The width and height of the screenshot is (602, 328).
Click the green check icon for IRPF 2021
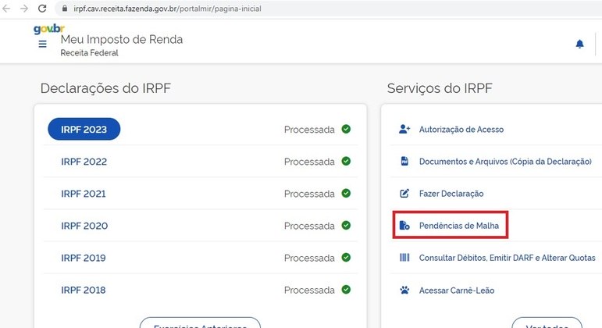[x=346, y=193]
